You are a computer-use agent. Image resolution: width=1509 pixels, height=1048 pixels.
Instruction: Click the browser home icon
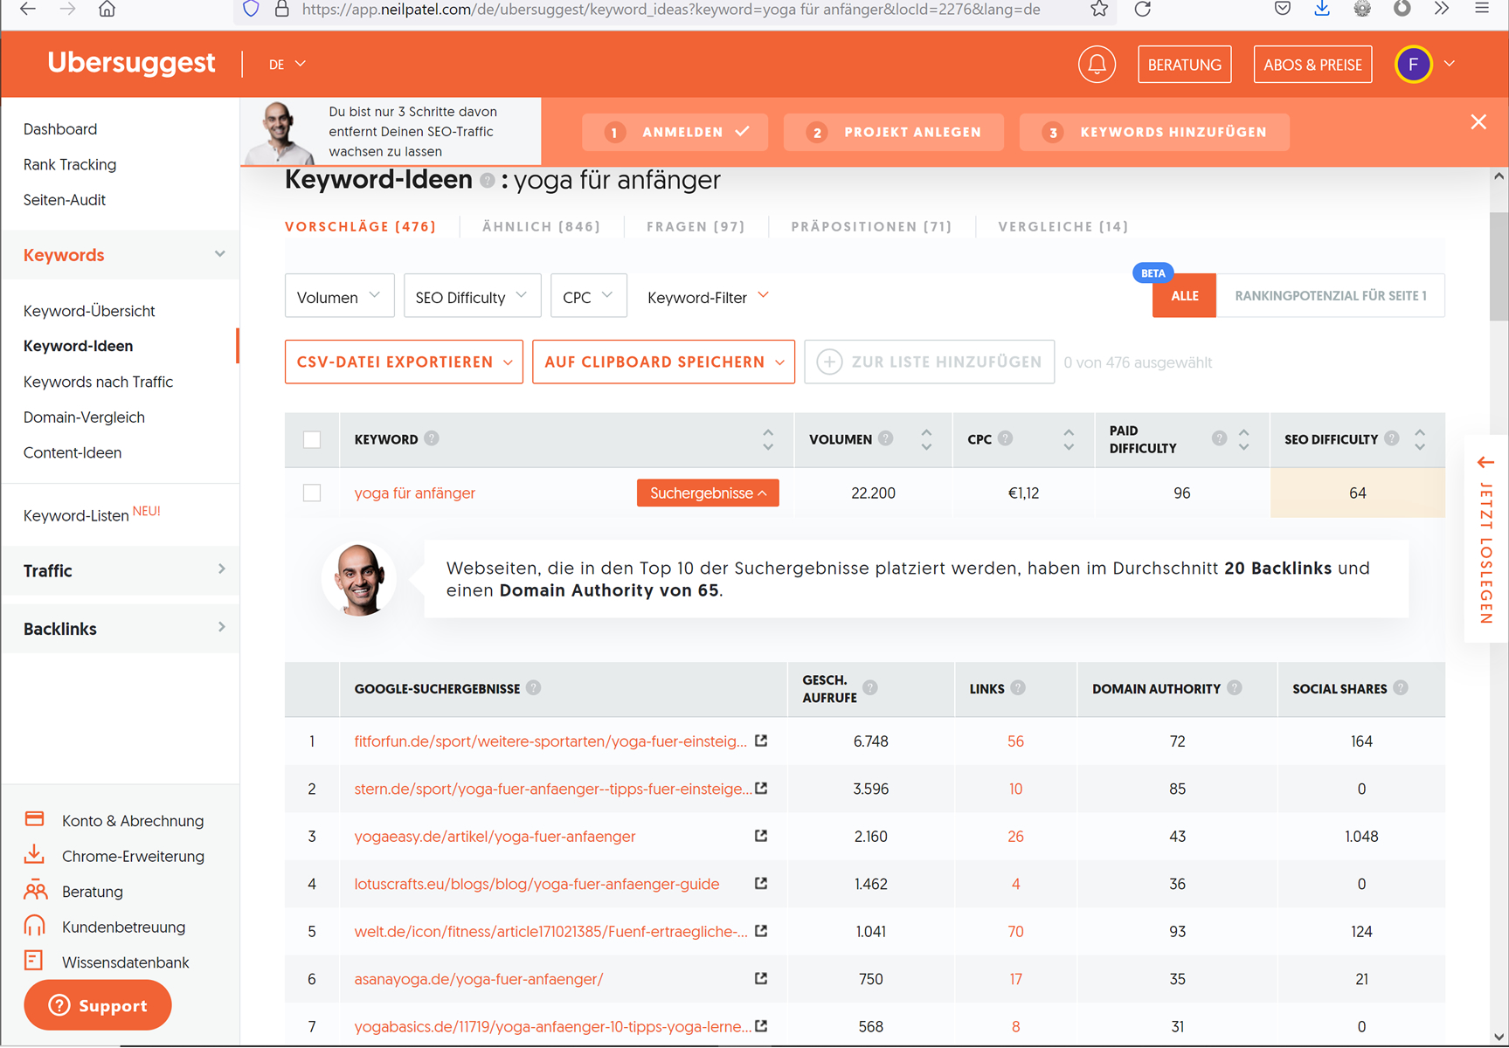coord(107,10)
